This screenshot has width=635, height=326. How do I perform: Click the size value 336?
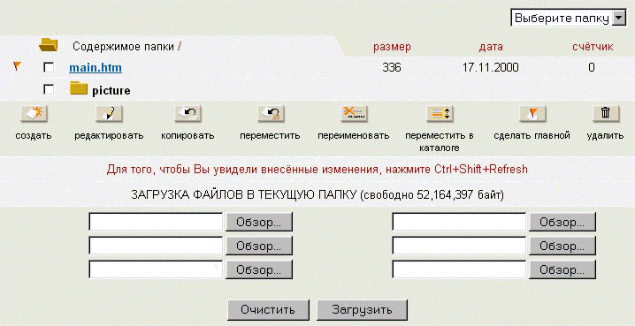(x=392, y=67)
